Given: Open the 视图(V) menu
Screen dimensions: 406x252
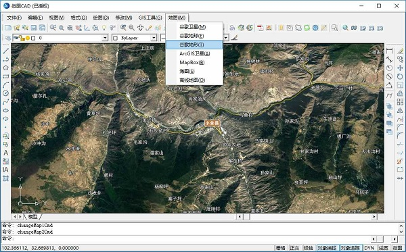Looking at the screenshot, I should click(57, 18).
